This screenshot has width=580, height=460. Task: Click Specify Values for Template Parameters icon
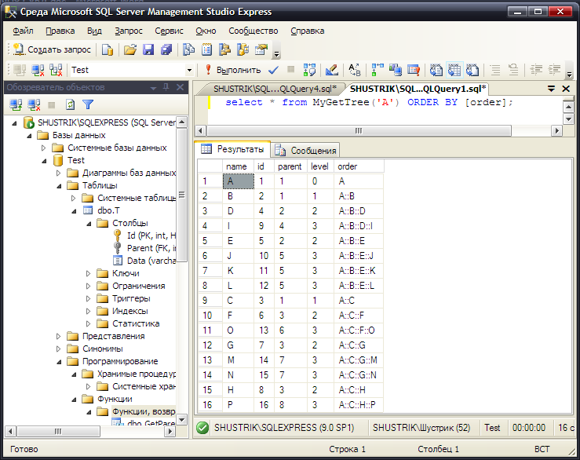355,70
